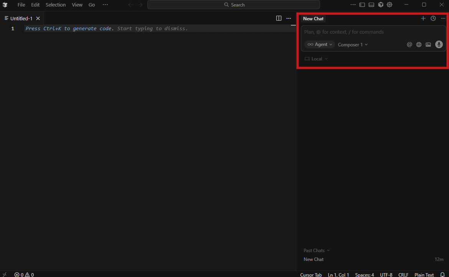Toggle the primary sidebar visibility
The height and width of the screenshot is (277, 449).
coord(362,5)
